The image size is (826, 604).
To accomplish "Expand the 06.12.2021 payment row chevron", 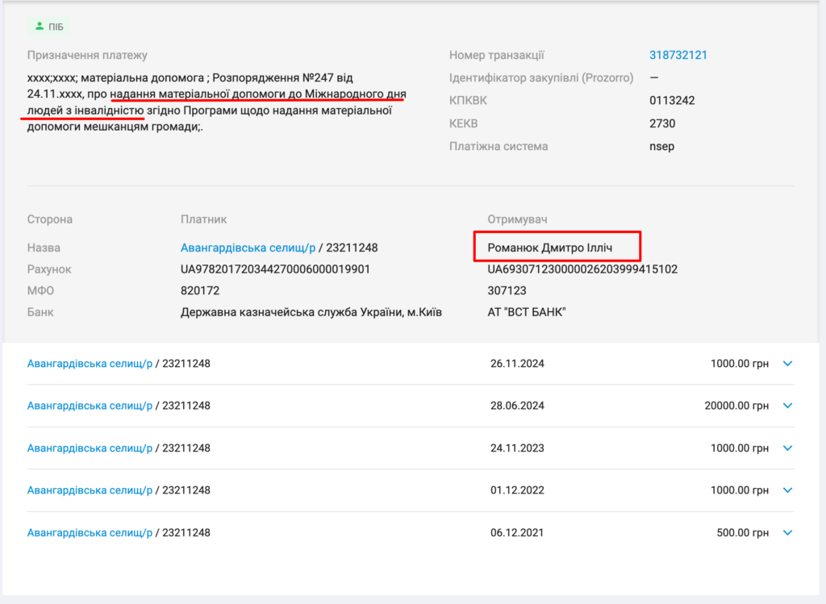I will (788, 532).
